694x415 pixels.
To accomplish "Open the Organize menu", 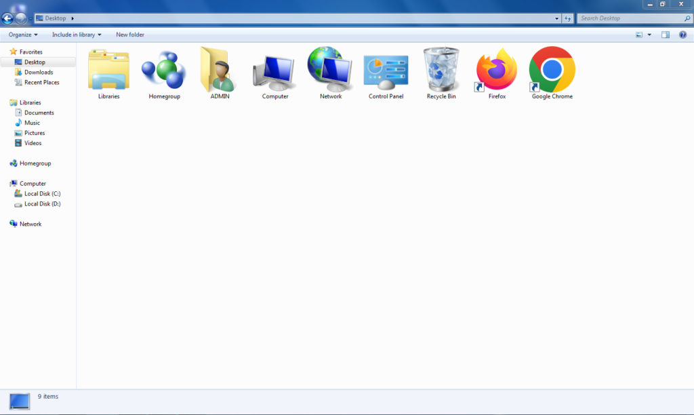I will pos(22,35).
